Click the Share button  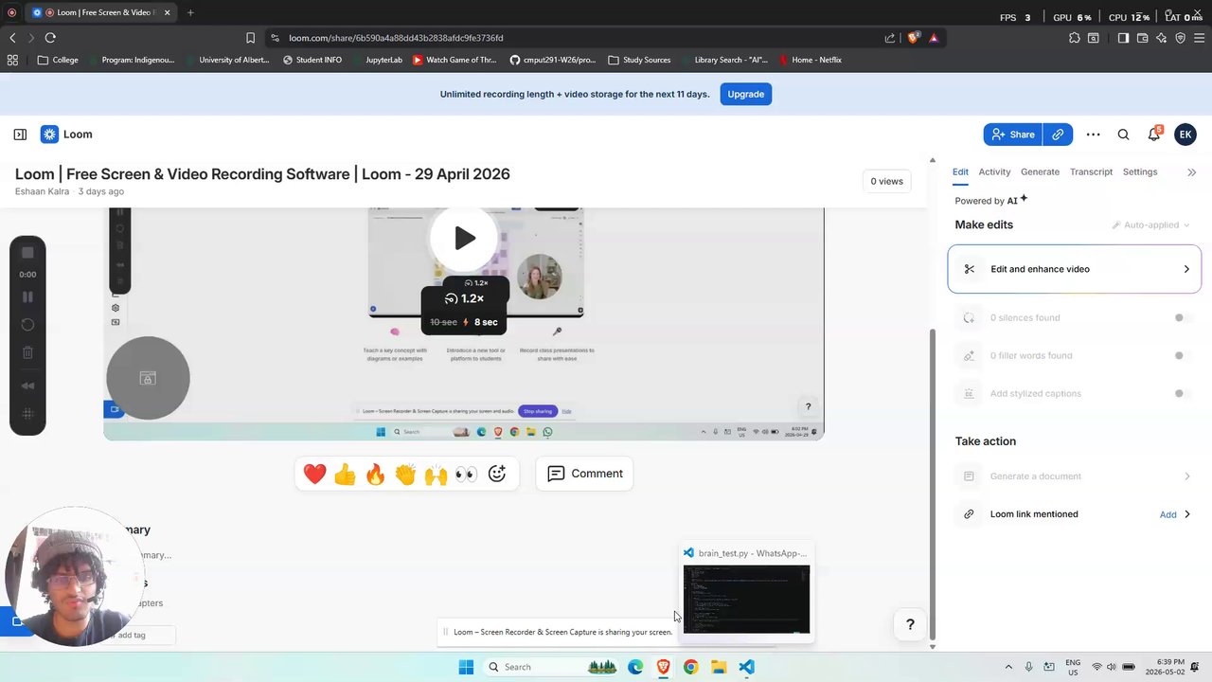(1012, 135)
